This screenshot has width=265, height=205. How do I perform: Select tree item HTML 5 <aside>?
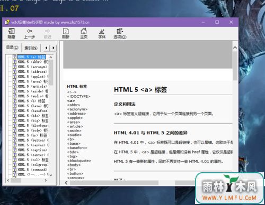click(x=33, y=91)
